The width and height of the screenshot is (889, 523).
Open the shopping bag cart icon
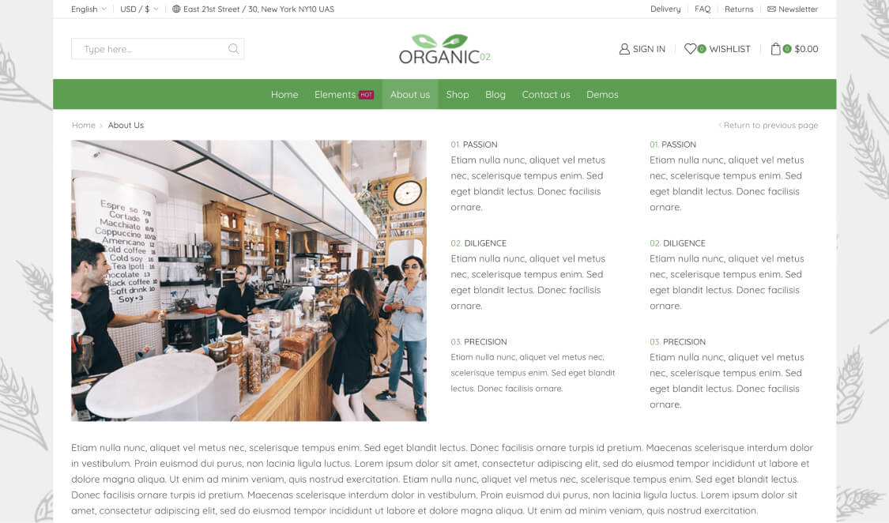click(x=775, y=49)
